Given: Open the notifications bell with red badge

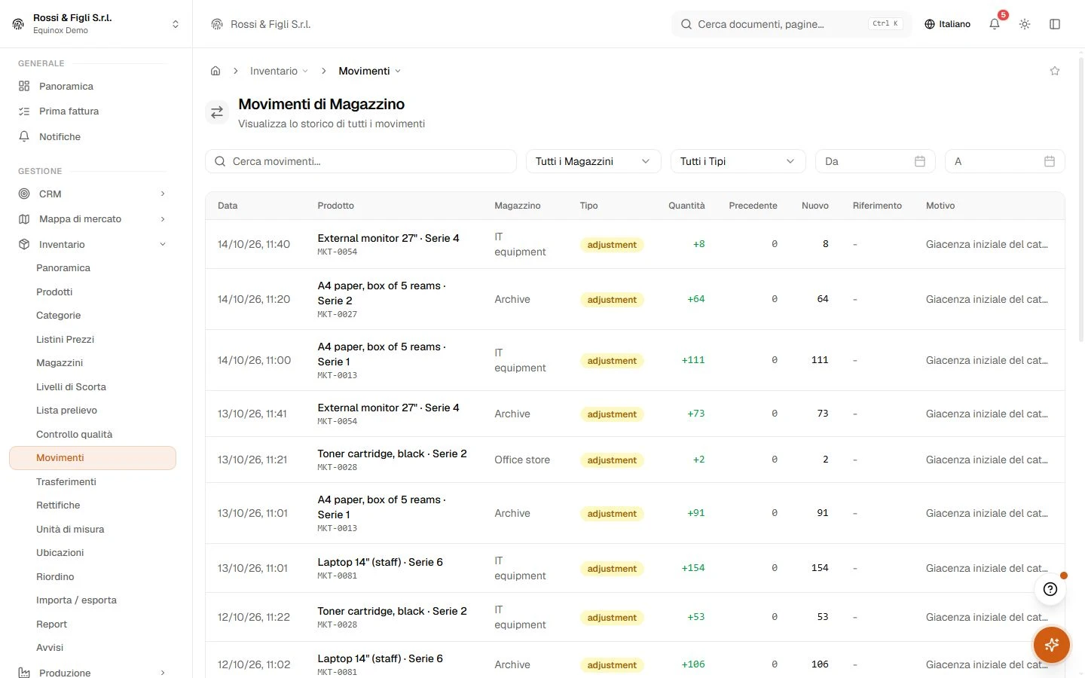Looking at the screenshot, I should tap(995, 24).
